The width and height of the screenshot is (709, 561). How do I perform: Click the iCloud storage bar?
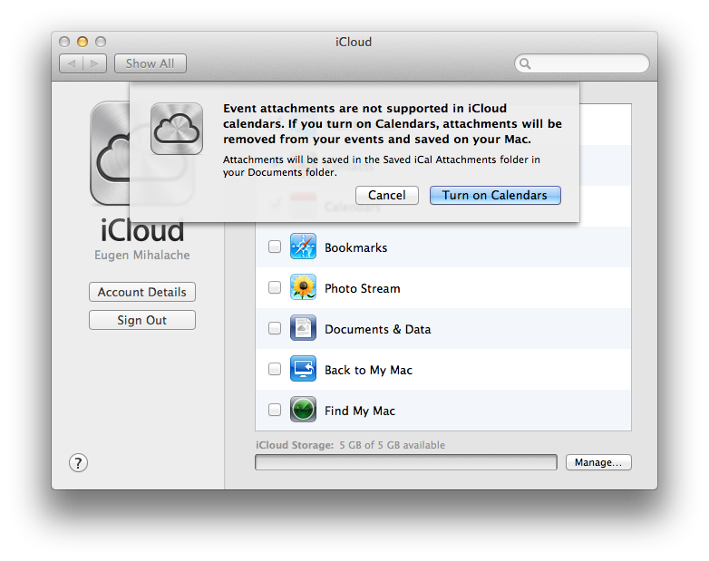point(406,462)
